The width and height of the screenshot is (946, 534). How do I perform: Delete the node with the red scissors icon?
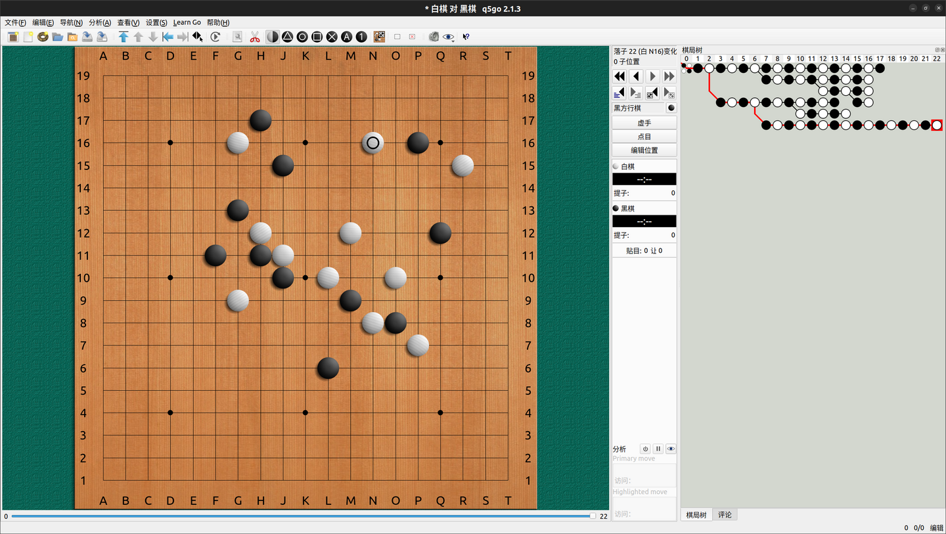point(255,37)
